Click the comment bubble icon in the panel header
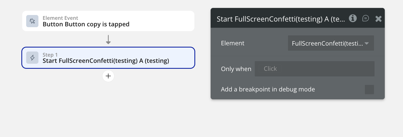This screenshot has width=403, height=137. 366,18
